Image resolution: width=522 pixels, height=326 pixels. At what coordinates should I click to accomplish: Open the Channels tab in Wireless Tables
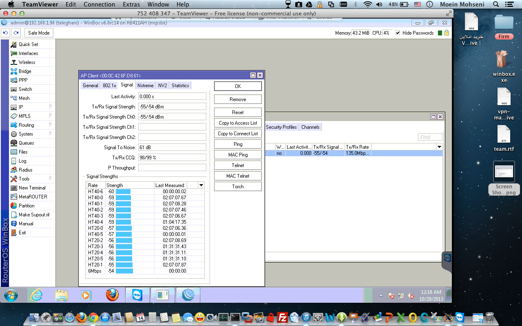(x=310, y=127)
